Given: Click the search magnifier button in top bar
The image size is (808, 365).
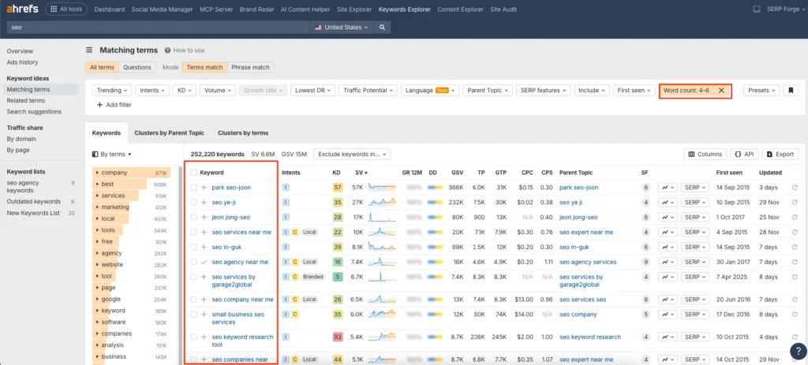Looking at the screenshot, I should click(x=382, y=27).
